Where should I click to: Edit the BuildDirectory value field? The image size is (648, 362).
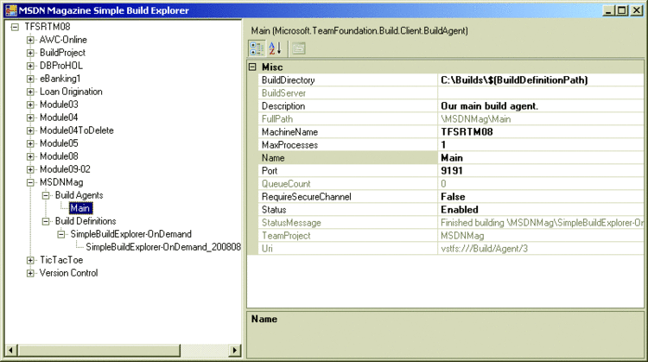pyautogui.click(x=541, y=80)
